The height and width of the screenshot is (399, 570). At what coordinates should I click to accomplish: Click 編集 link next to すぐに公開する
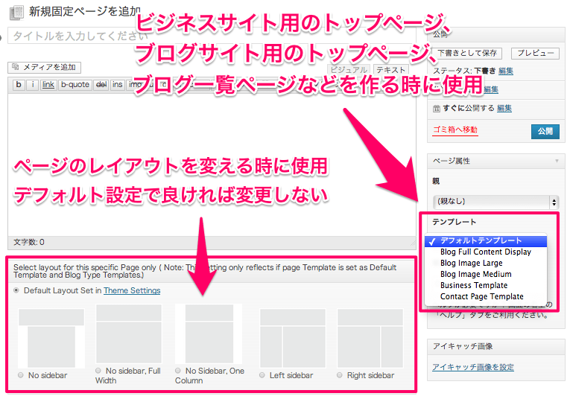pos(504,108)
